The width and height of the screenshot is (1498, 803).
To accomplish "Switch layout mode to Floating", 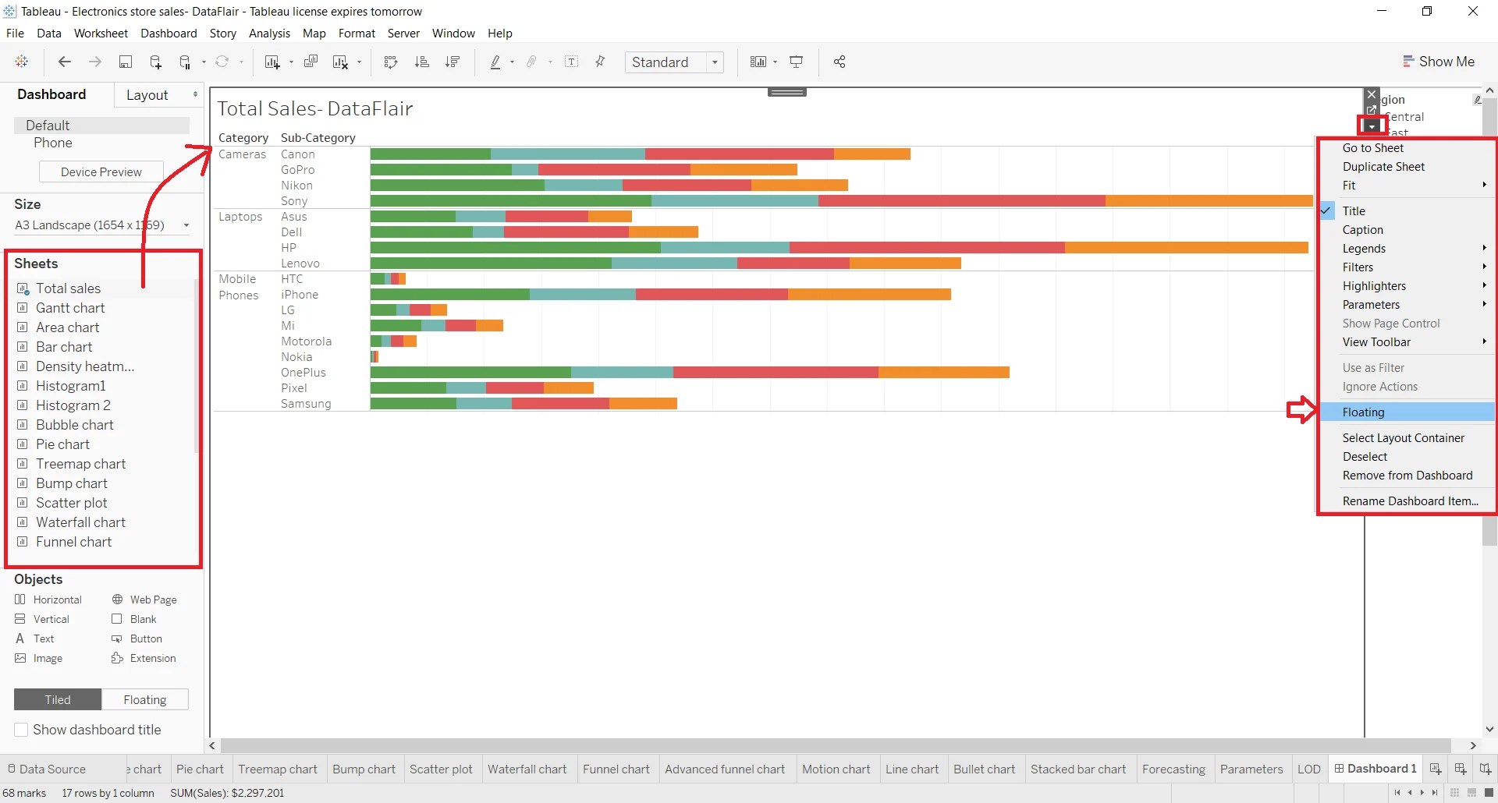I will 145,699.
